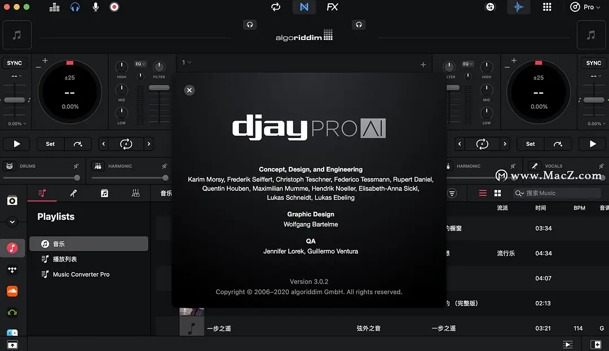This screenshot has height=351, width=609.
Task: Switch to microphone library tab
Action: pos(73,193)
